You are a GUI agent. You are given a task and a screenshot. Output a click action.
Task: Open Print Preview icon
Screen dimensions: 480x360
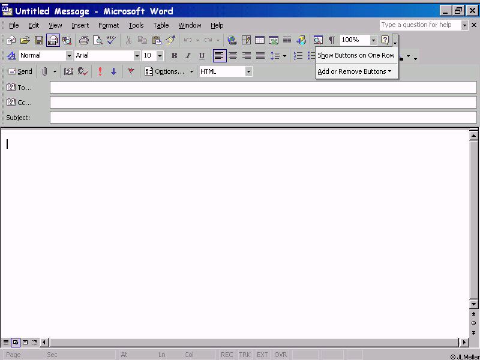click(98, 40)
